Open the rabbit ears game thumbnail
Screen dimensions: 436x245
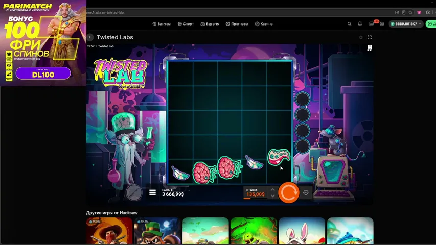(302, 231)
